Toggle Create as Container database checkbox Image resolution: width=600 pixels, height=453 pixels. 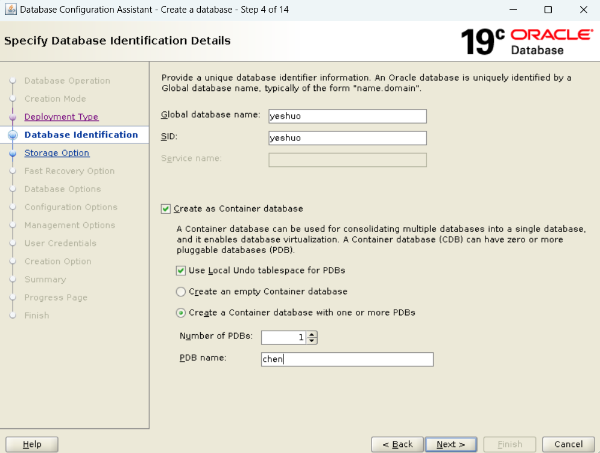point(166,208)
